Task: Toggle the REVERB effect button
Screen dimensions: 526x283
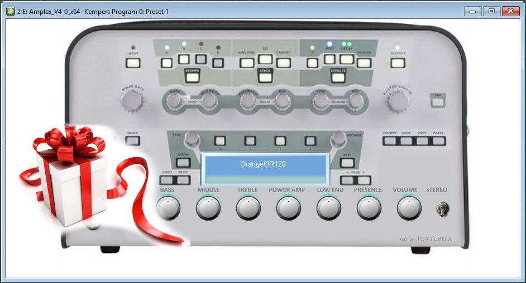Action: click(364, 63)
